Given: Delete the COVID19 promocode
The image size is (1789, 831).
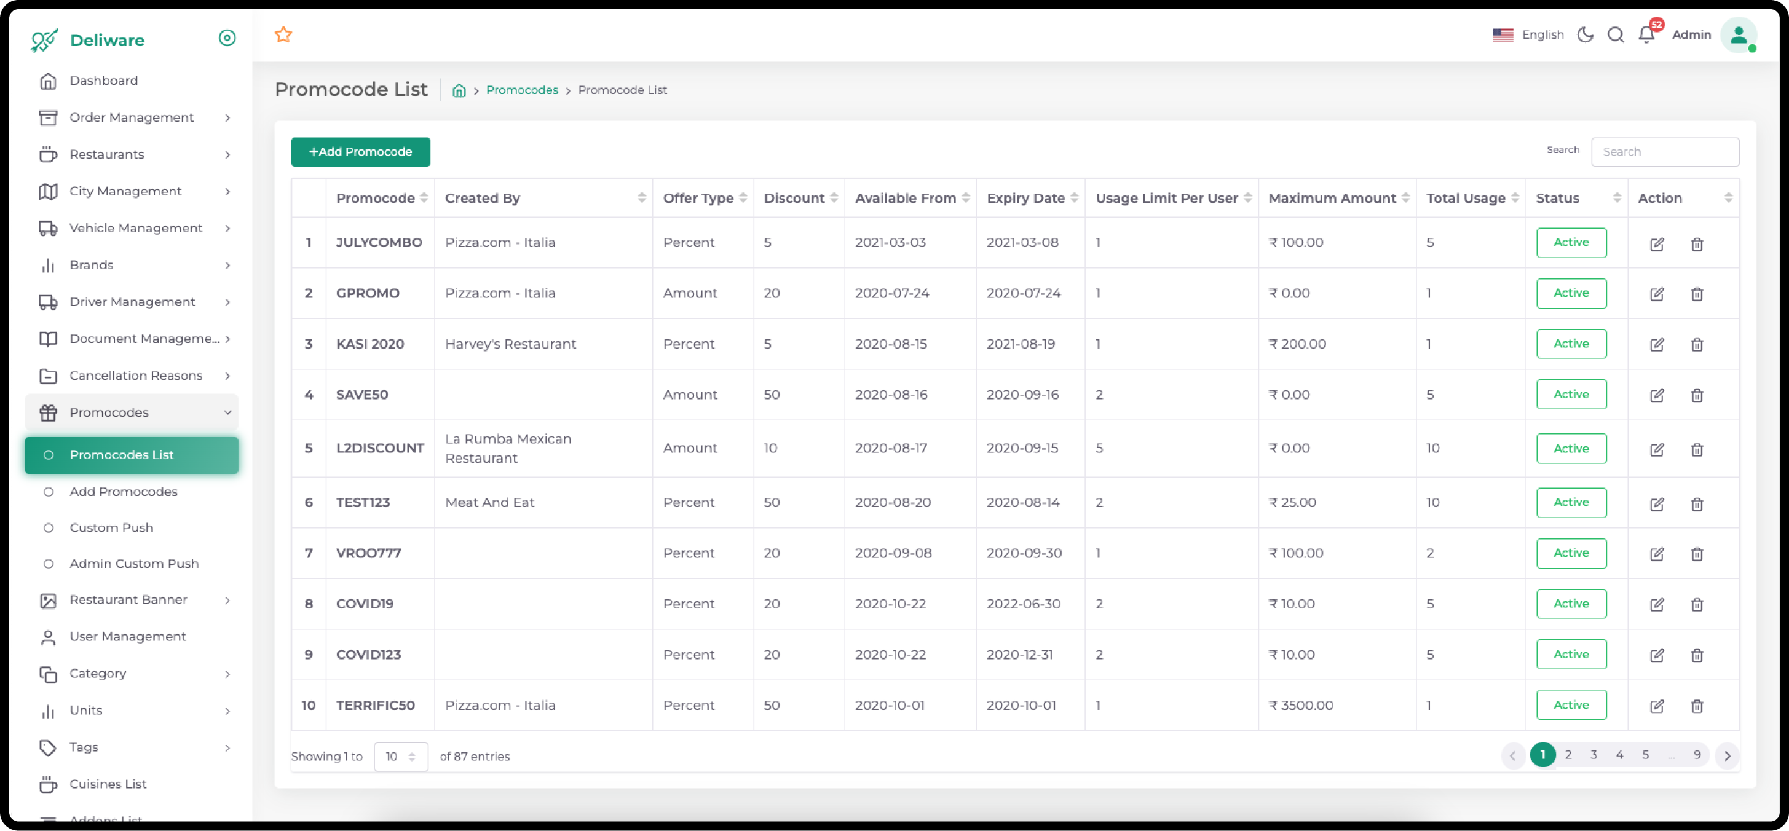Looking at the screenshot, I should click(x=1697, y=605).
